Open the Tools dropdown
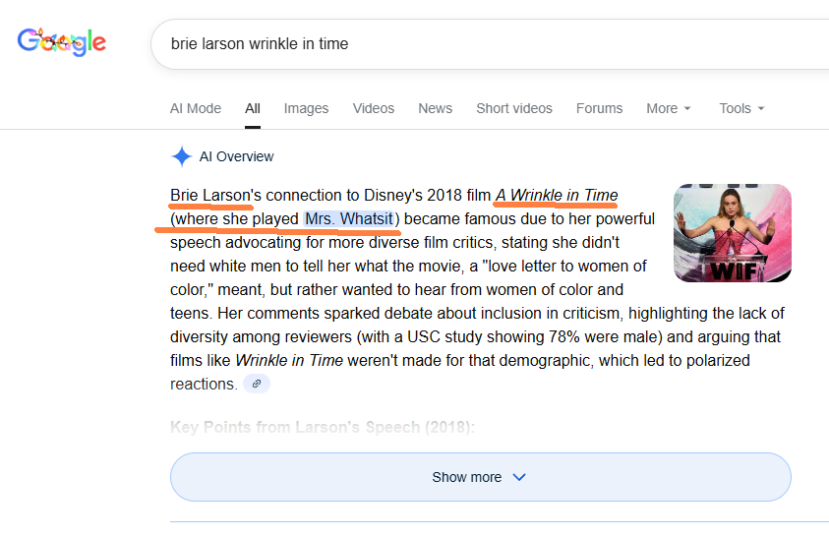829x538 pixels. 740,108
